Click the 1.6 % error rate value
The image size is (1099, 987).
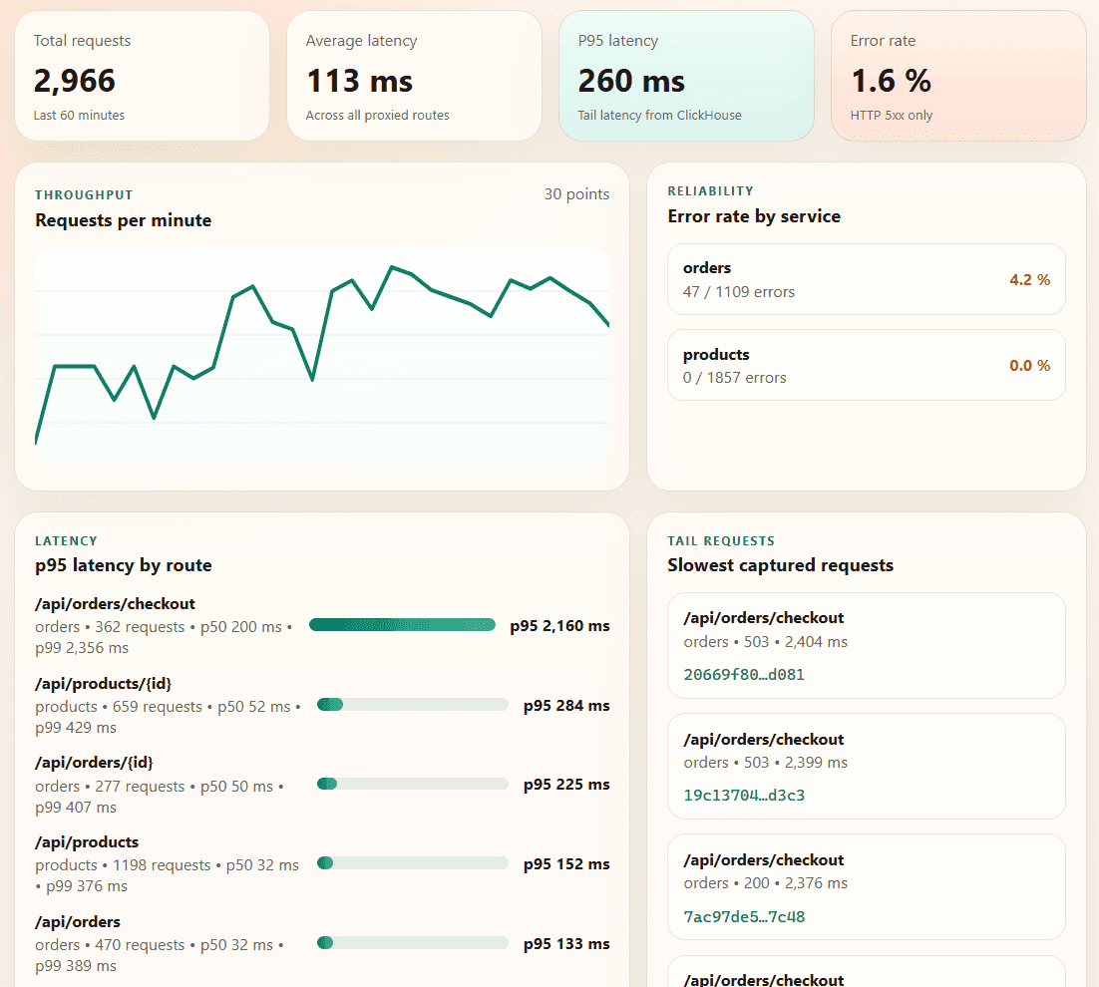(x=891, y=82)
